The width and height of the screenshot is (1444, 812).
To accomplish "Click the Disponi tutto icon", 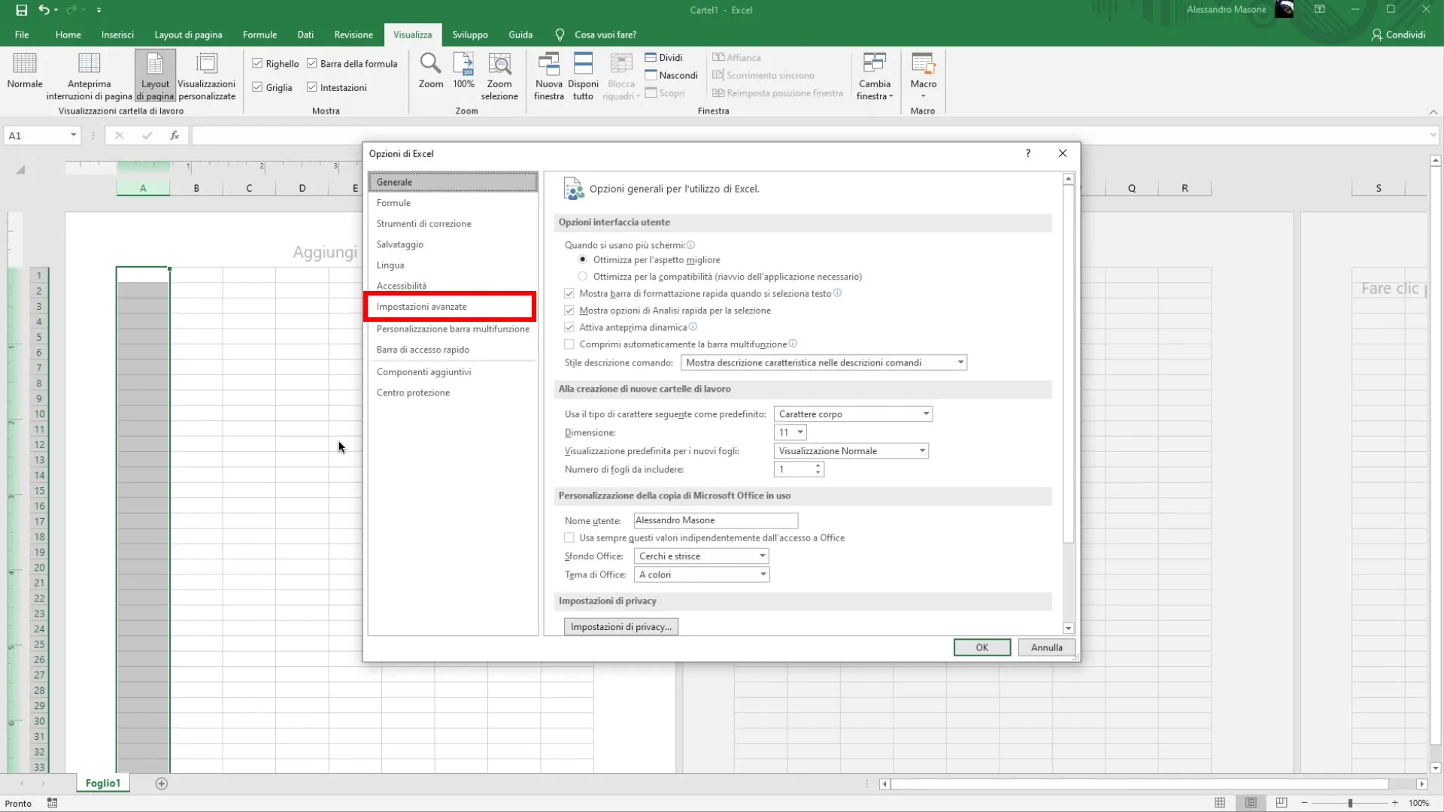I will click(583, 65).
